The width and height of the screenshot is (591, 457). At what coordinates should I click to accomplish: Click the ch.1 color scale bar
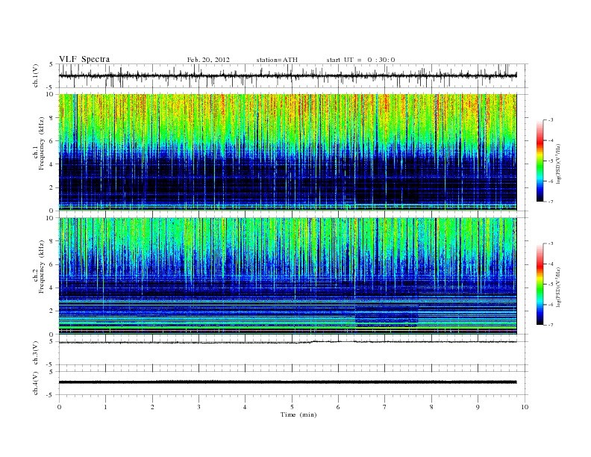[540, 161]
